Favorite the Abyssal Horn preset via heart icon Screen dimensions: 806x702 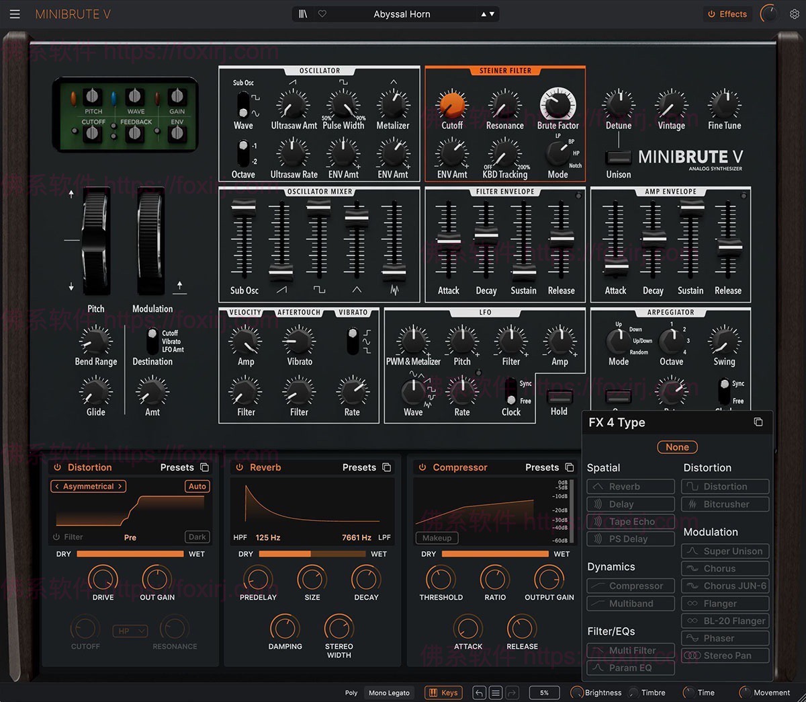(322, 13)
